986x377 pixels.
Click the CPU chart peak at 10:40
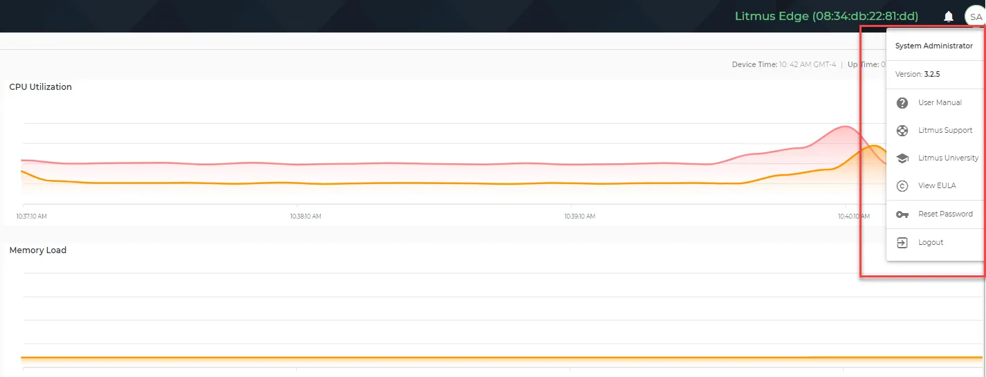pyautogui.click(x=845, y=127)
